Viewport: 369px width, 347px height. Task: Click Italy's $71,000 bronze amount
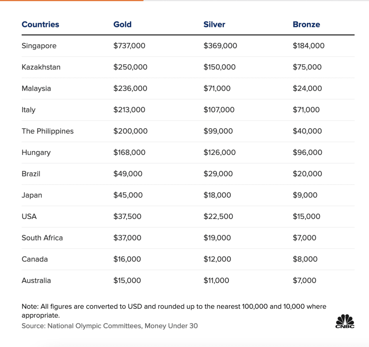click(x=306, y=110)
